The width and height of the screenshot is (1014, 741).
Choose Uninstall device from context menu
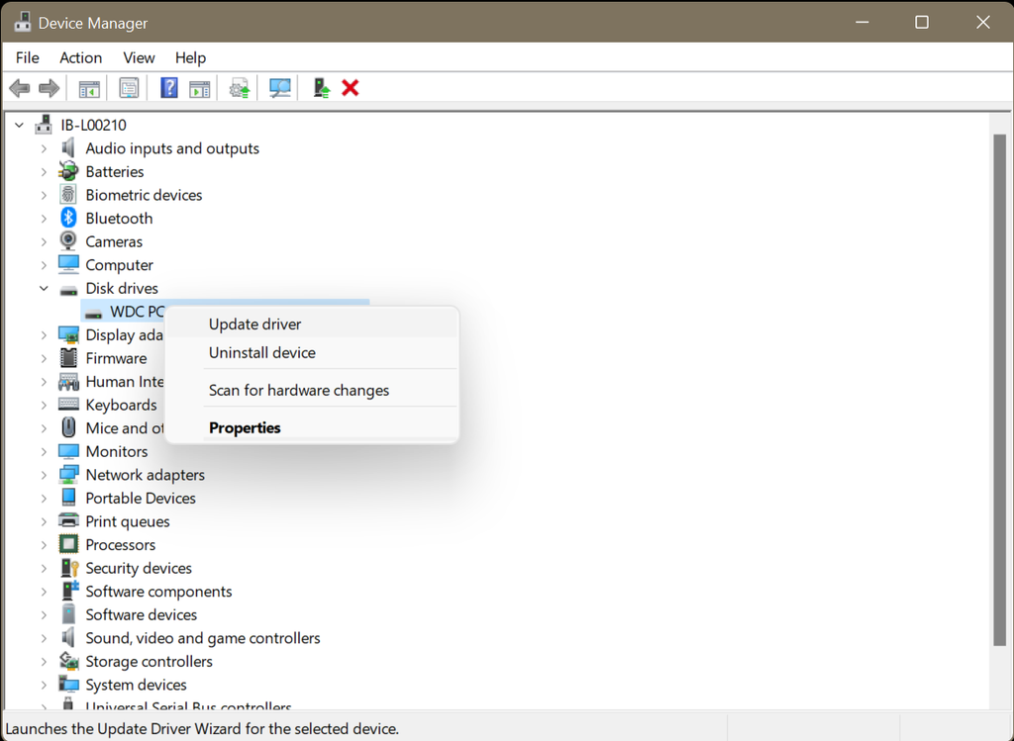click(x=312, y=353)
